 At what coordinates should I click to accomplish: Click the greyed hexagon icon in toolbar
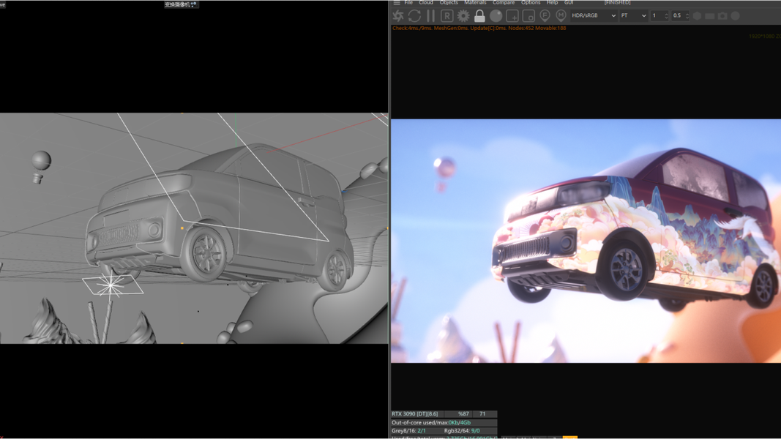click(698, 16)
